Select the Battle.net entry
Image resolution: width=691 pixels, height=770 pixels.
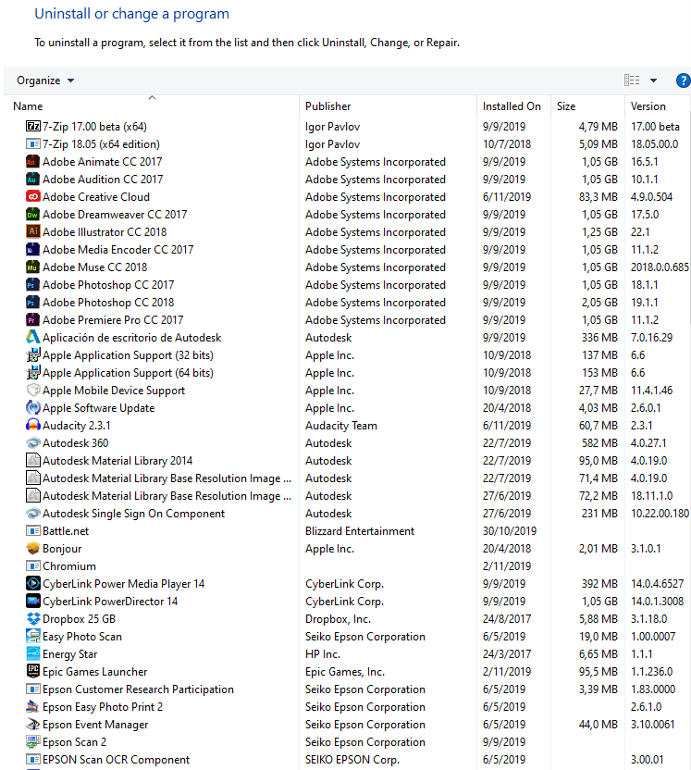pos(66,531)
